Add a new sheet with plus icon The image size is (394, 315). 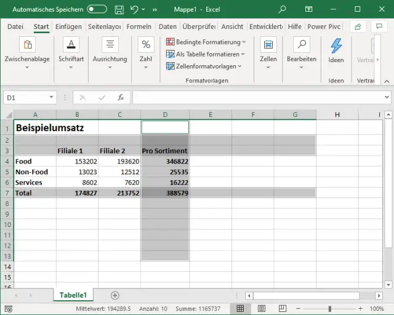pyautogui.click(x=115, y=295)
